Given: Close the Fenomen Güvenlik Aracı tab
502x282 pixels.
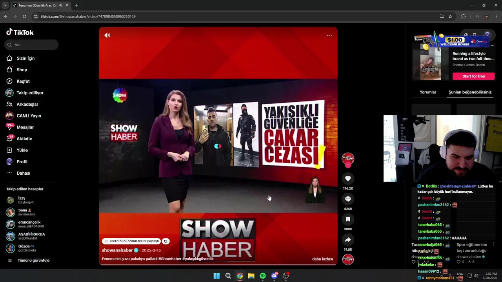Looking at the screenshot, I should [x=67, y=5].
